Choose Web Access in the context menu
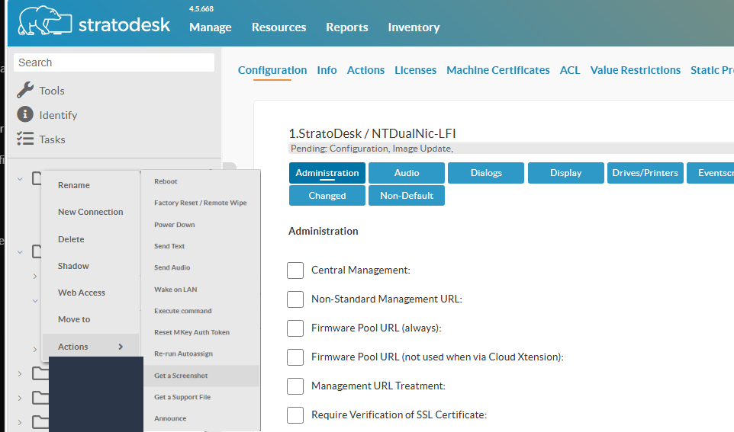Screen dimensions: 734x432 click(x=82, y=293)
